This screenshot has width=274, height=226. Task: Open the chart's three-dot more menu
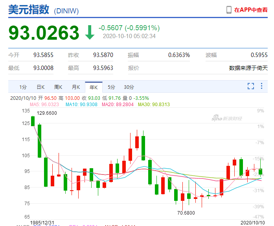pos(262,86)
